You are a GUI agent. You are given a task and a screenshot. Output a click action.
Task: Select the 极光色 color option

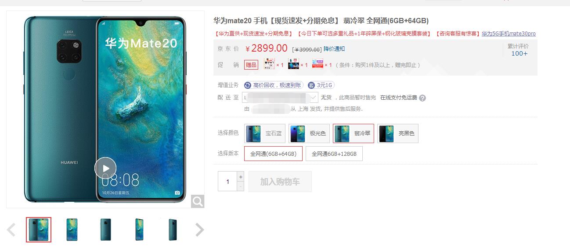[309, 133]
